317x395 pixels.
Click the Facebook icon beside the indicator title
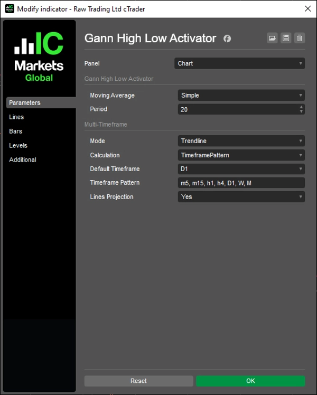227,39
